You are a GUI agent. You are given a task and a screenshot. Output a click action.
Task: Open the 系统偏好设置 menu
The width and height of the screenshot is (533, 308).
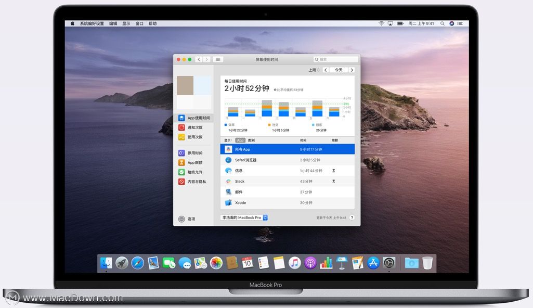point(92,23)
